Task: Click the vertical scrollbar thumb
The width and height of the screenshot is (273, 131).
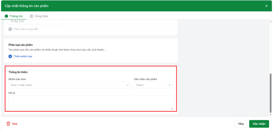Action: coord(270,93)
